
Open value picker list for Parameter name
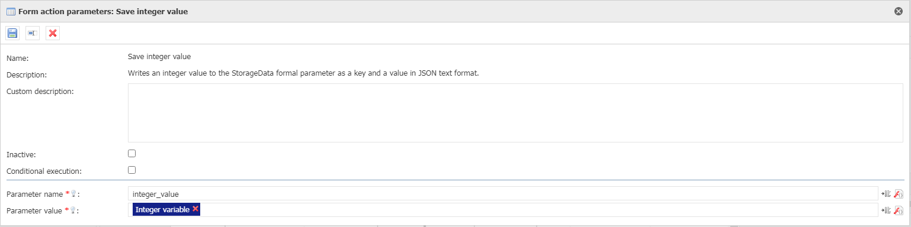tap(886, 194)
